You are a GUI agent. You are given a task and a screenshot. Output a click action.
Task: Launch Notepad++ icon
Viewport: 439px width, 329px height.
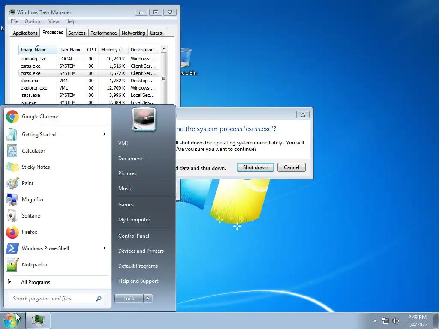(x=12, y=265)
